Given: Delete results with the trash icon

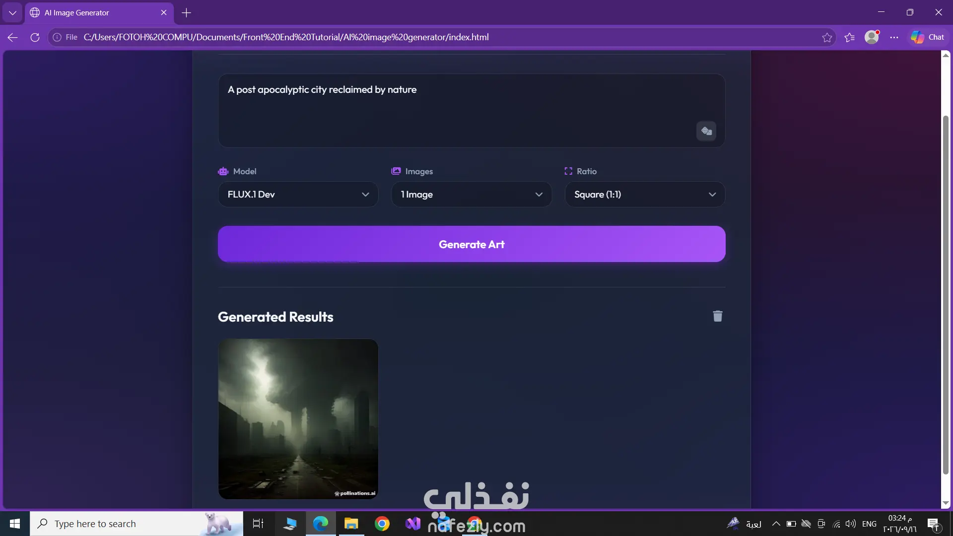Looking at the screenshot, I should 718,316.
